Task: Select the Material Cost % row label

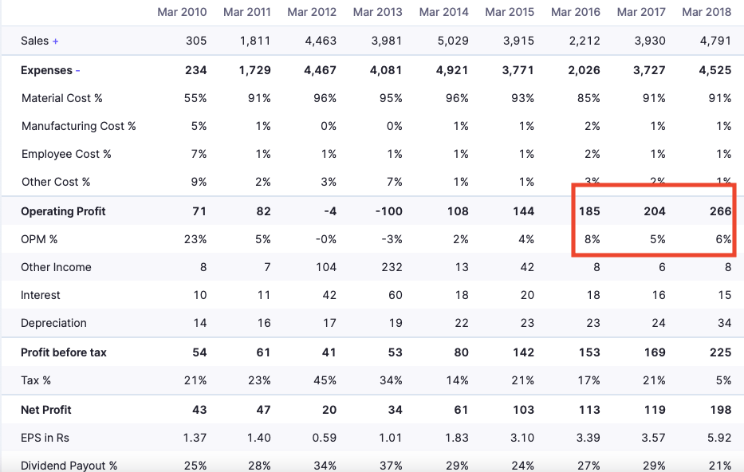Action: pos(62,98)
